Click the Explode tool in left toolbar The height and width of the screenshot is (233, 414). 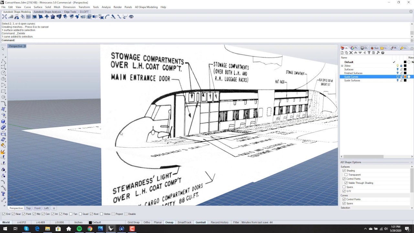pos(3,152)
